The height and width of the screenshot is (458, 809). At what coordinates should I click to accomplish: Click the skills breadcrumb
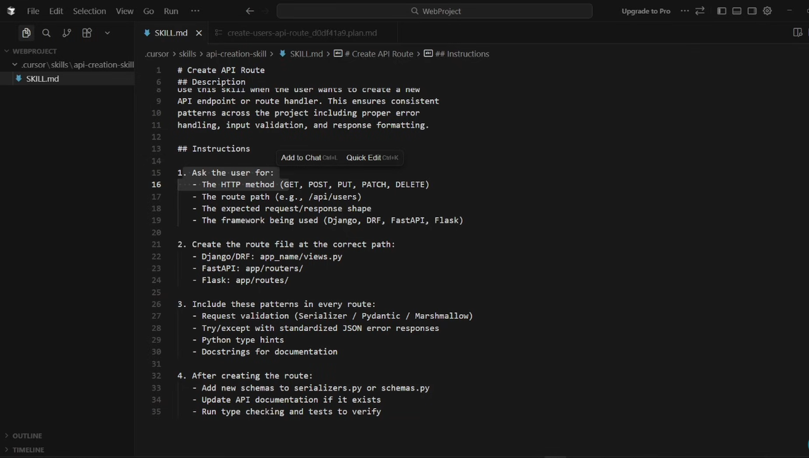pyautogui.click(x=187, y=54)
